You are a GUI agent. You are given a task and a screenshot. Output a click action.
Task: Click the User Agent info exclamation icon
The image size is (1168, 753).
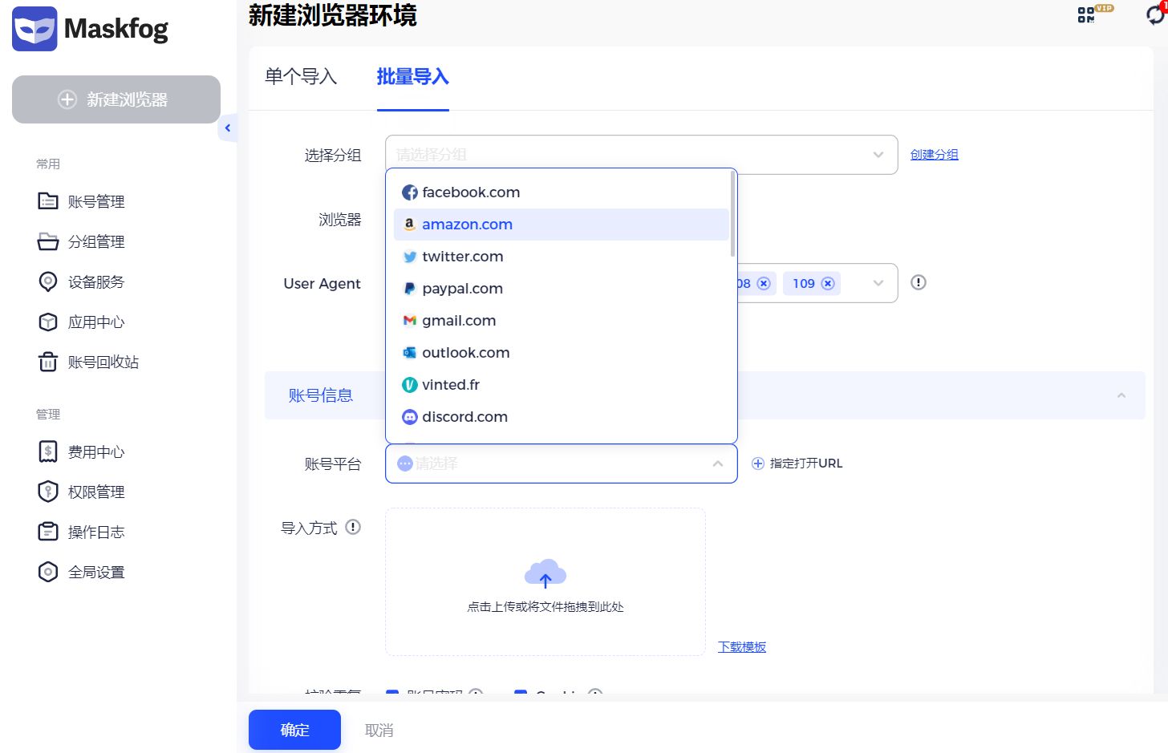919,282
